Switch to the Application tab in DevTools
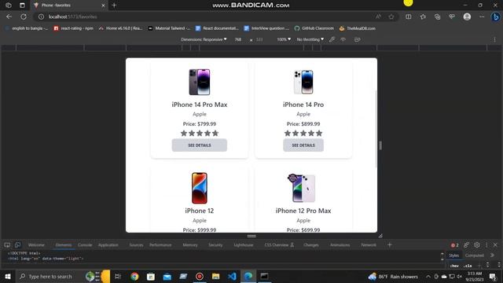This screenshot has height=283, width=503. [108, 244]
